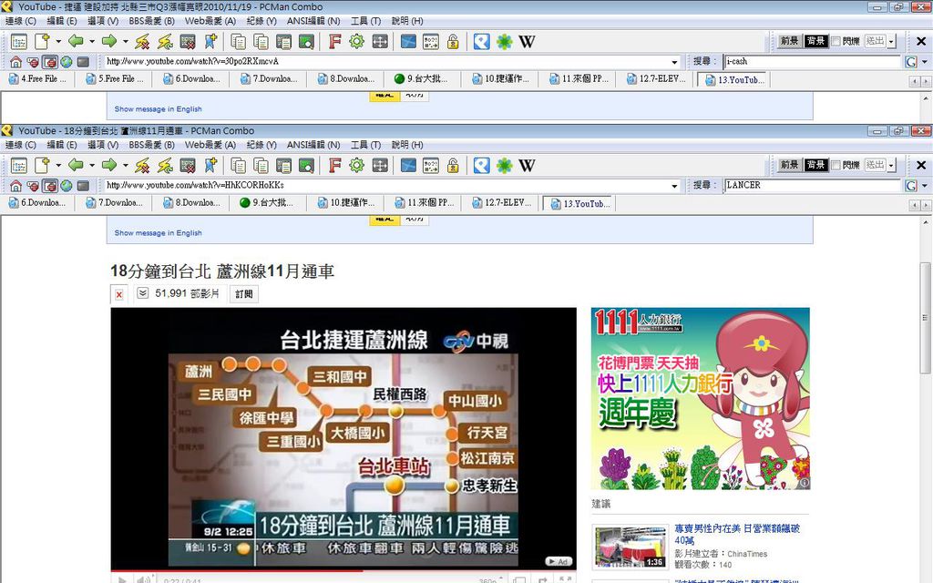Click search magnifier icon in lower window toolbar

coord(306,166)
